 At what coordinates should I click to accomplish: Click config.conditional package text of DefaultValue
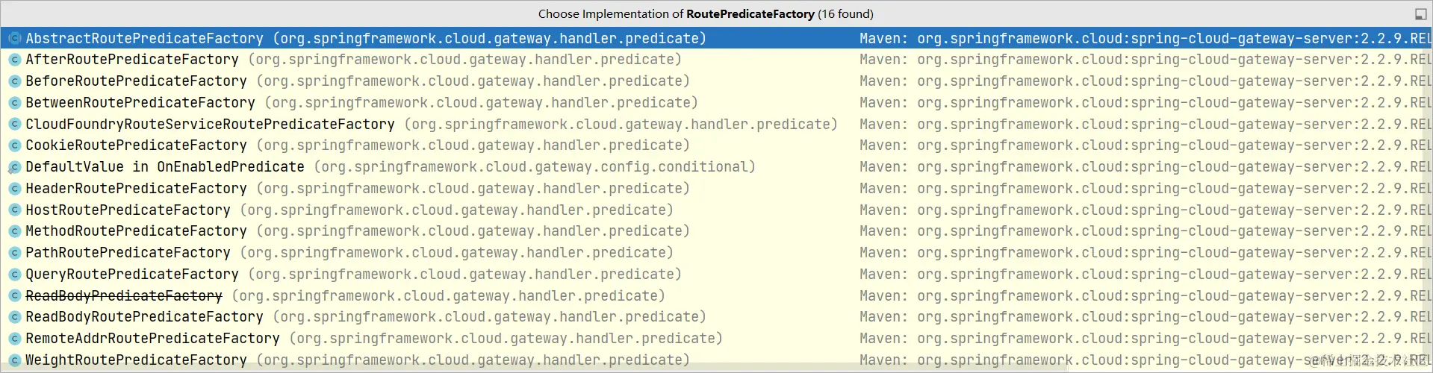pos(535,167)
